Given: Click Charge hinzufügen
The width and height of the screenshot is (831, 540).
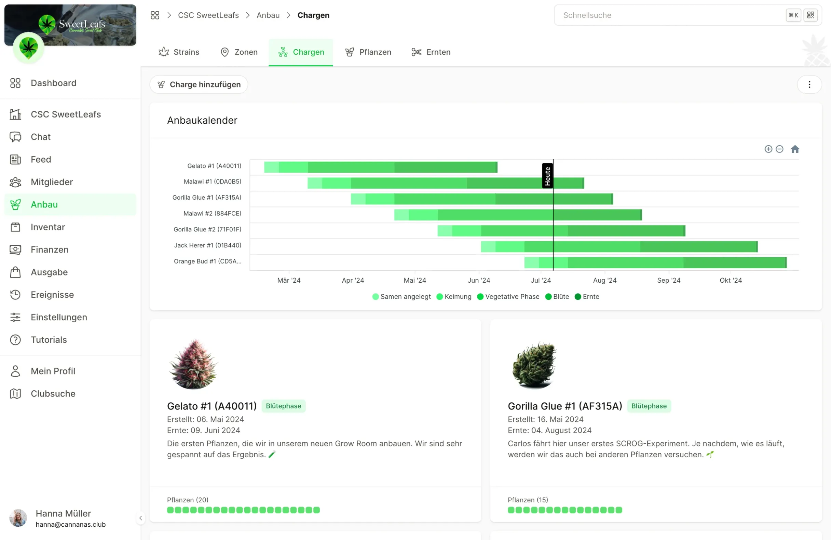Looking at the screenshot, I should pyautogui.click(x=199, y=84).
